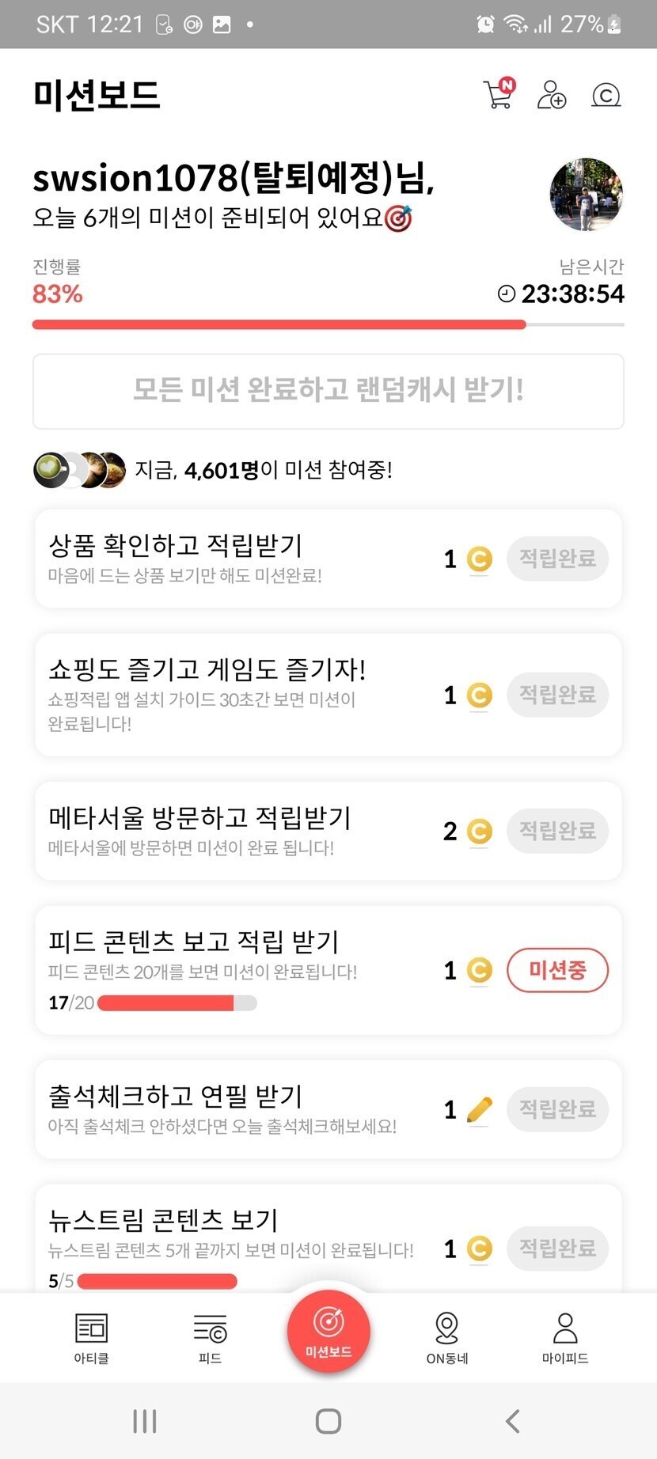Open the cash coin balance icon
Viewport: 657px width, 1459px height.
606,96
